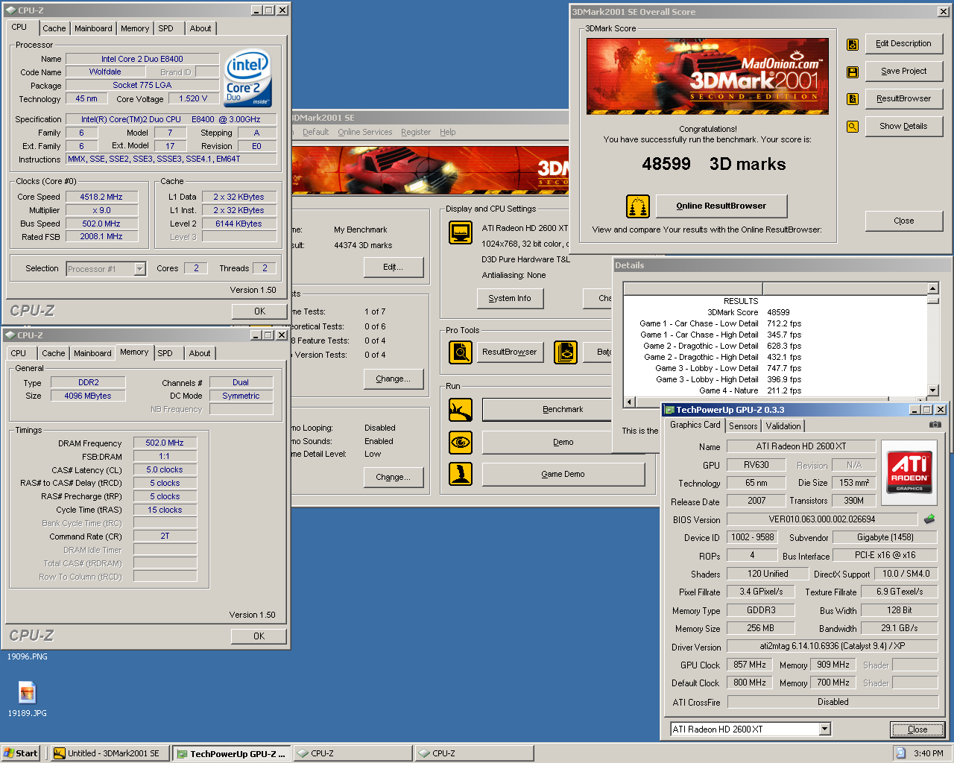Click the Change... button under Game Detail Level
The image size is (954, 763).
click(394, 477)
